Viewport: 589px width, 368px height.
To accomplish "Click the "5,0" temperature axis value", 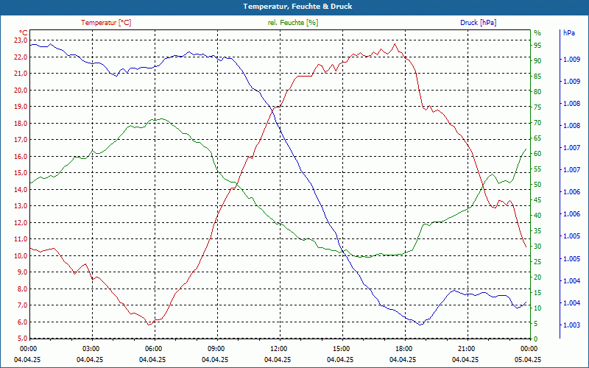I will (x=23, y=339).
